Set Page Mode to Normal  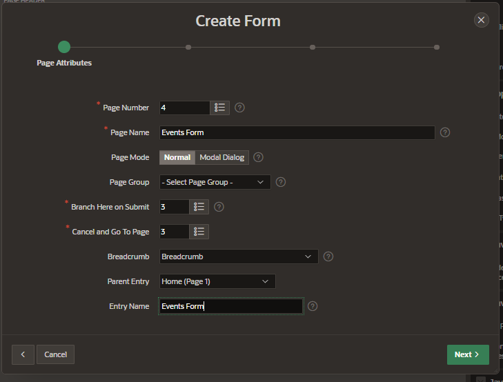(177, 157)
